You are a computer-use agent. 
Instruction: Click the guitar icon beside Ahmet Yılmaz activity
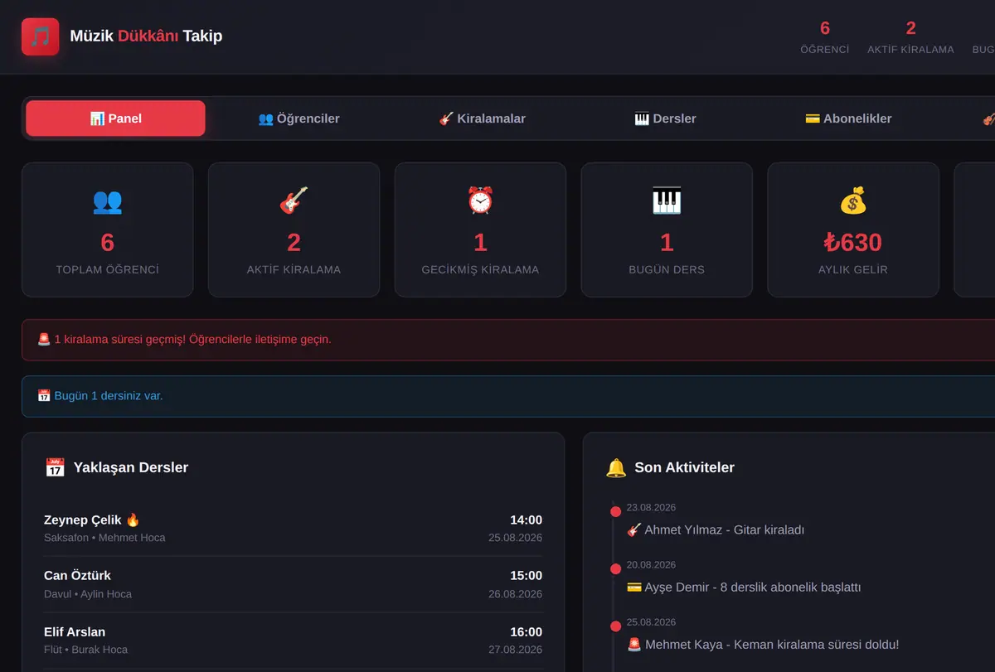tap(634, 529)
